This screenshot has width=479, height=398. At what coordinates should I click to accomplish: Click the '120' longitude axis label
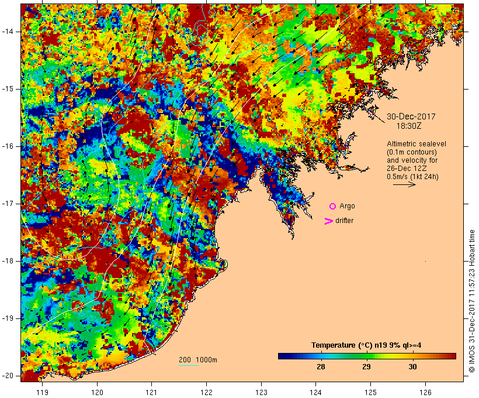click(97, 392)
